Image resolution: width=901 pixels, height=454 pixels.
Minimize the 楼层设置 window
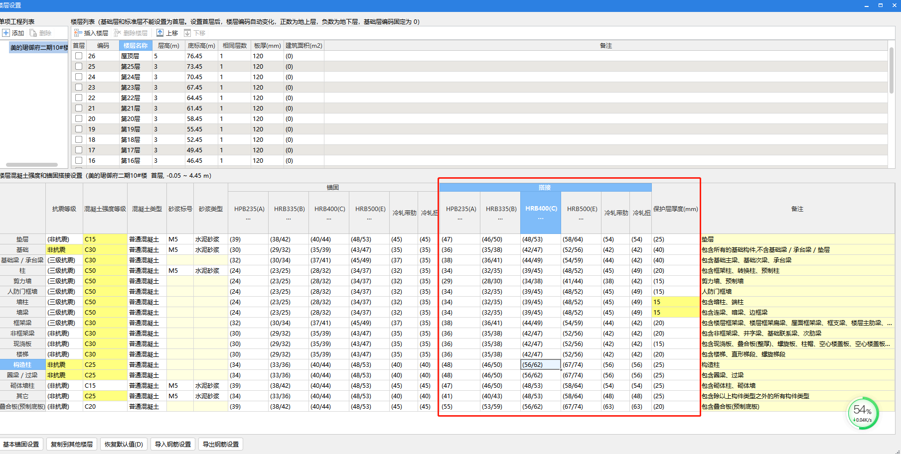pos(867,5)
